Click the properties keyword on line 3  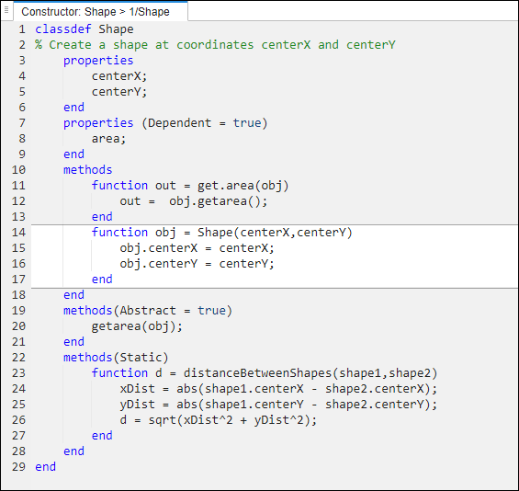pyautogui.click(x=98, y=61)
